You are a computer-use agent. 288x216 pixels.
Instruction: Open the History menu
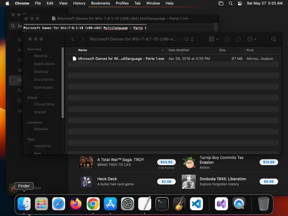pos(79,3)
